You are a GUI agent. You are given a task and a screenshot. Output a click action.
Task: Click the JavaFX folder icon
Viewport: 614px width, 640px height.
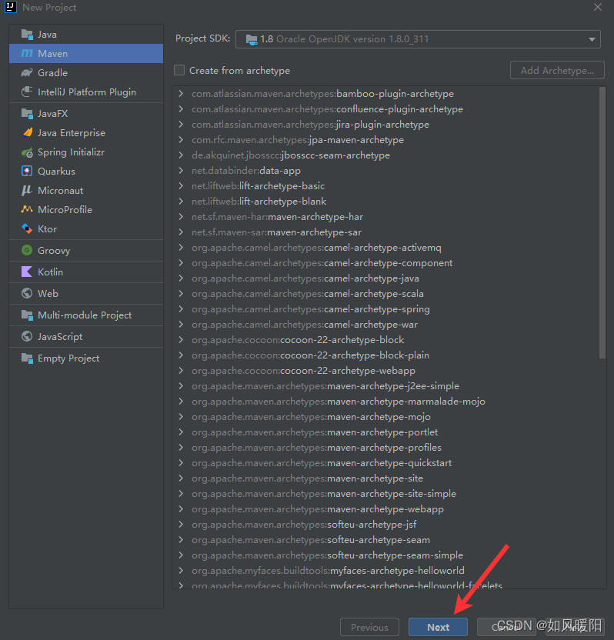pos(27,114)
